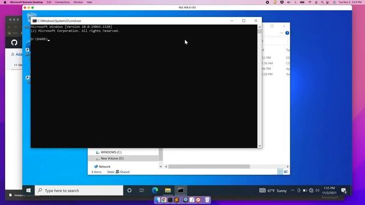Open the Windows notification center icon

[343, 191]
